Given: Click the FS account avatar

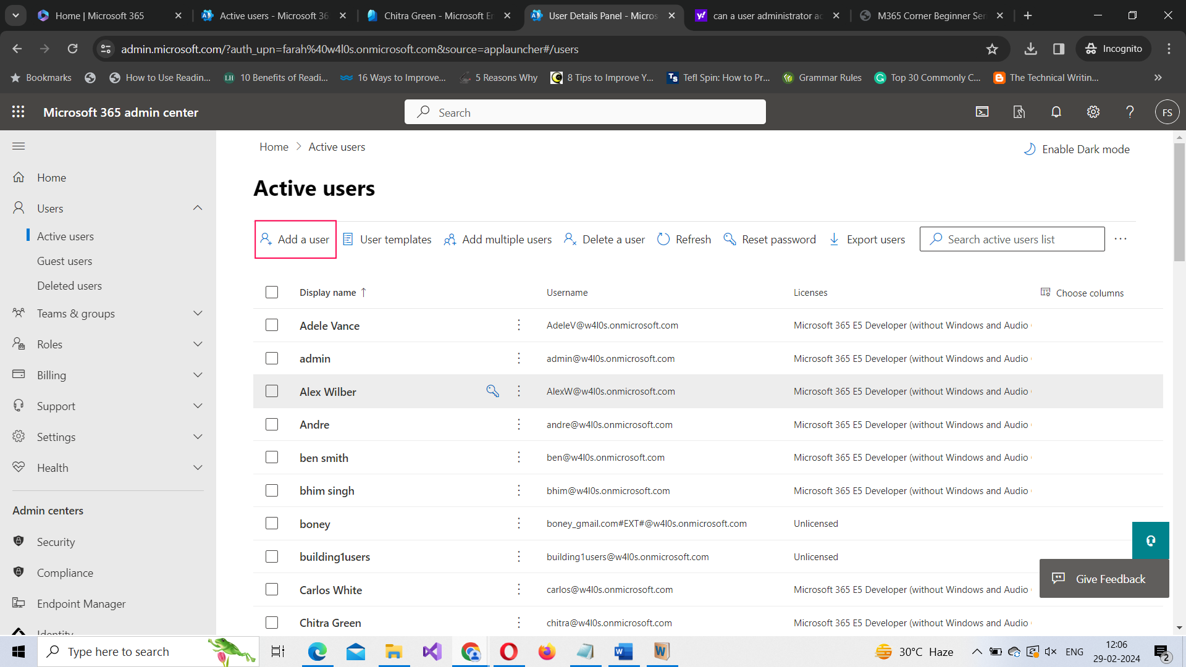Looking at the screenshot, I should point(1167,112).
